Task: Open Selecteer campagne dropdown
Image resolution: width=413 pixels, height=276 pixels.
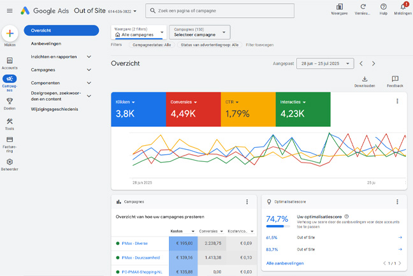Action: pyautogui.click(x=199, y=32)
